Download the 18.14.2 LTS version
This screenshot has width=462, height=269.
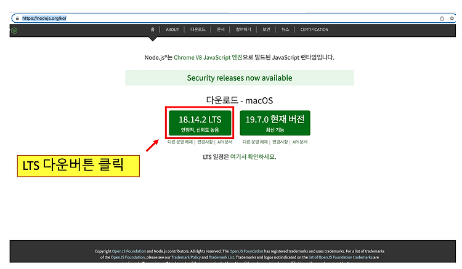tap(200, 123)
